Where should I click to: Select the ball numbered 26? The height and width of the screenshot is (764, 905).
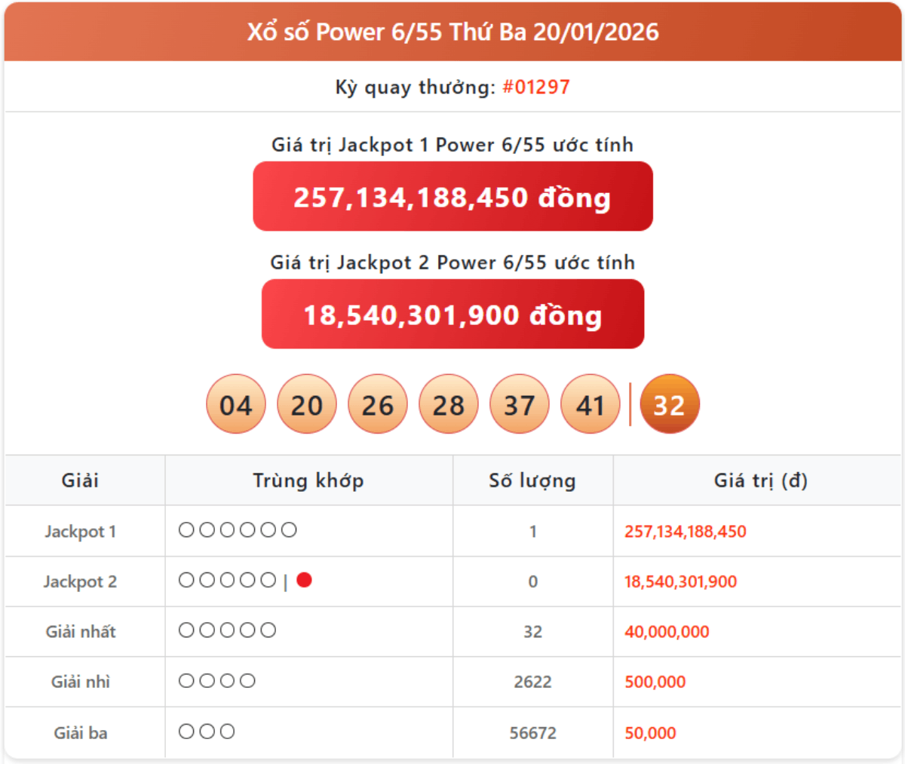point(378,405)
